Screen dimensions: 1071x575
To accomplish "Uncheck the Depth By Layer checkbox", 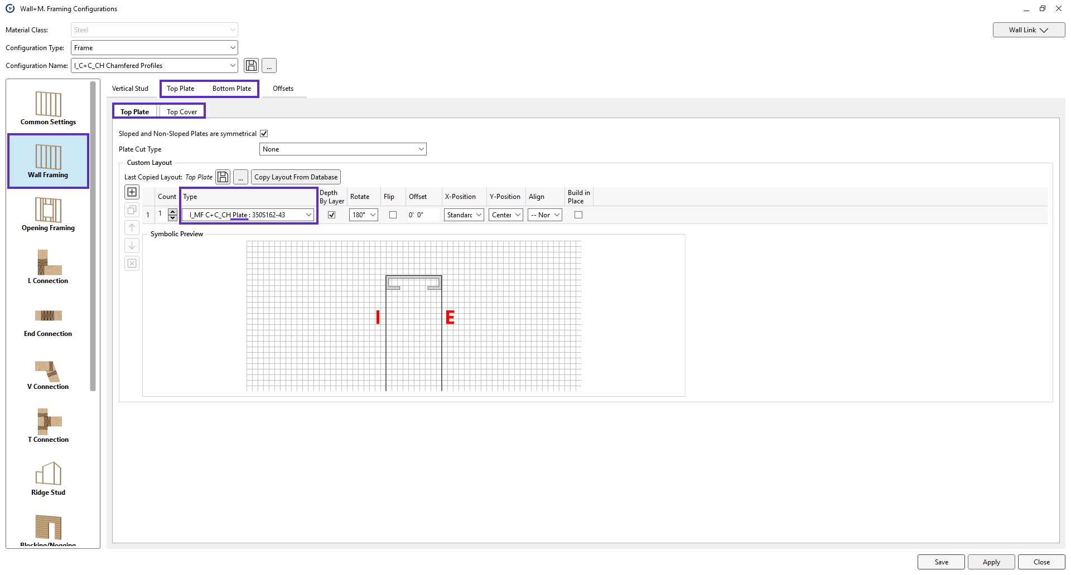I will pyautogui.click(x=332, y=215).
